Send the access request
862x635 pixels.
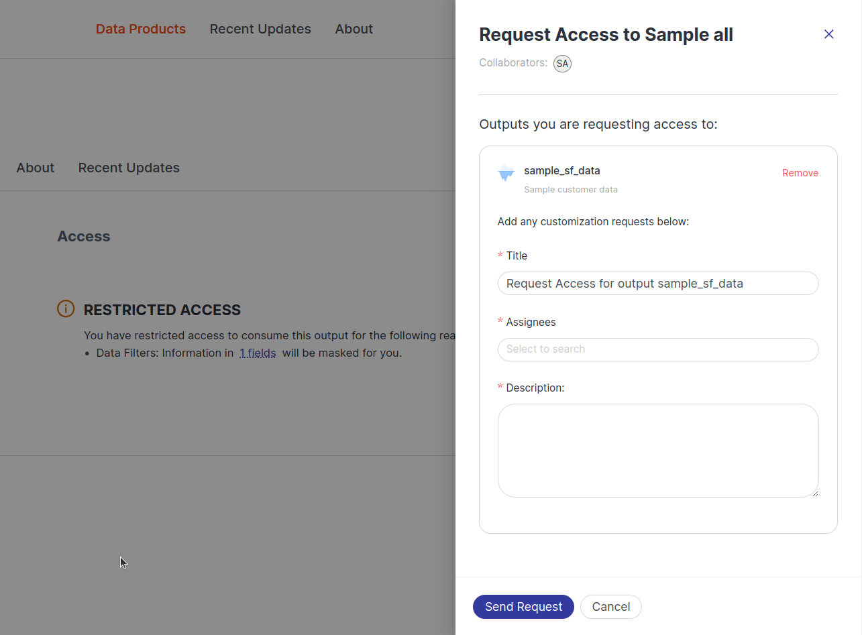coord(523,607)
